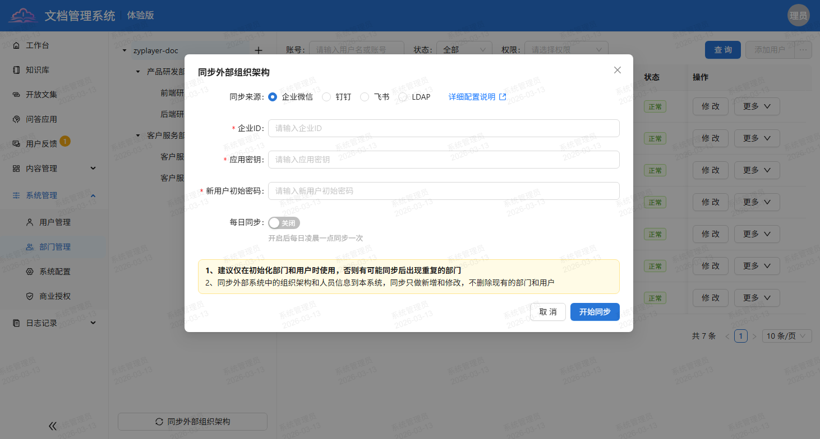The height and width of the screenshot is (439, 820).
Task: Collapse the 客户服务部 tree node
Action: (138, 136)
